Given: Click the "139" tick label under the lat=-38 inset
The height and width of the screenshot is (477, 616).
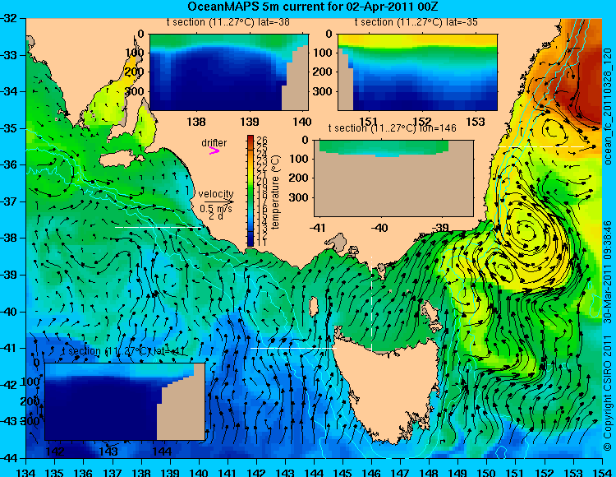Looking at the screenshot, I should point(250,122).
